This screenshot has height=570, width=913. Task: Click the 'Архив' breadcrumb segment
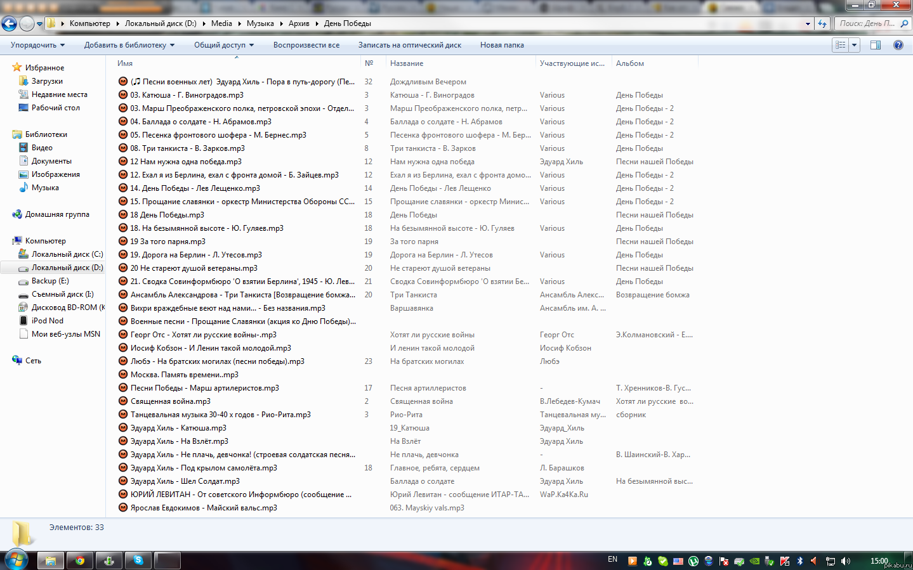(x=299, y=23)
